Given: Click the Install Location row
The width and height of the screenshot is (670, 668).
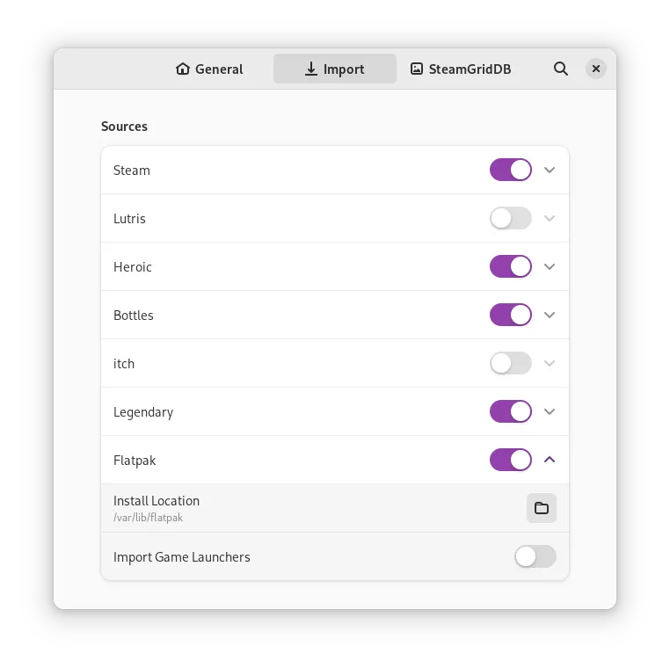Looking at the screenshot, I should point(308,508).
